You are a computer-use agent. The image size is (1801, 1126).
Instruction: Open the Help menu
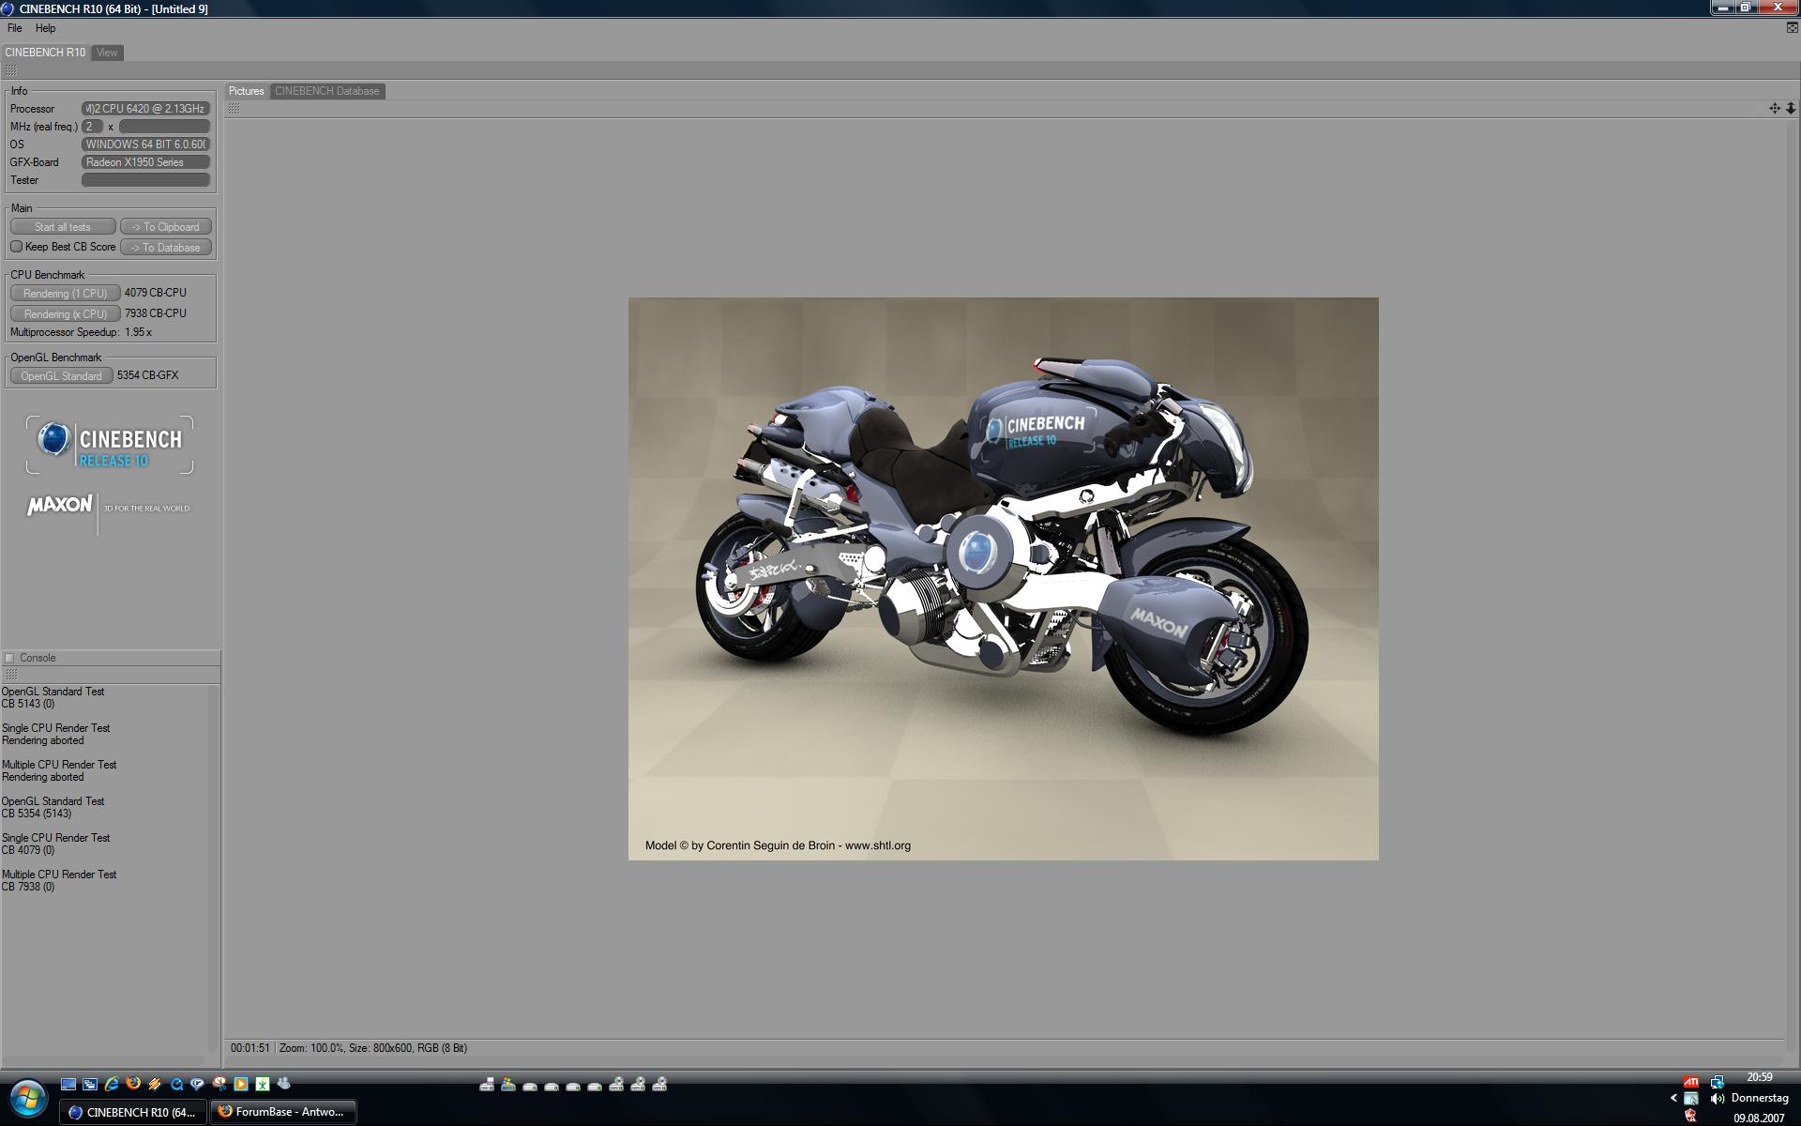click(45, 28)
